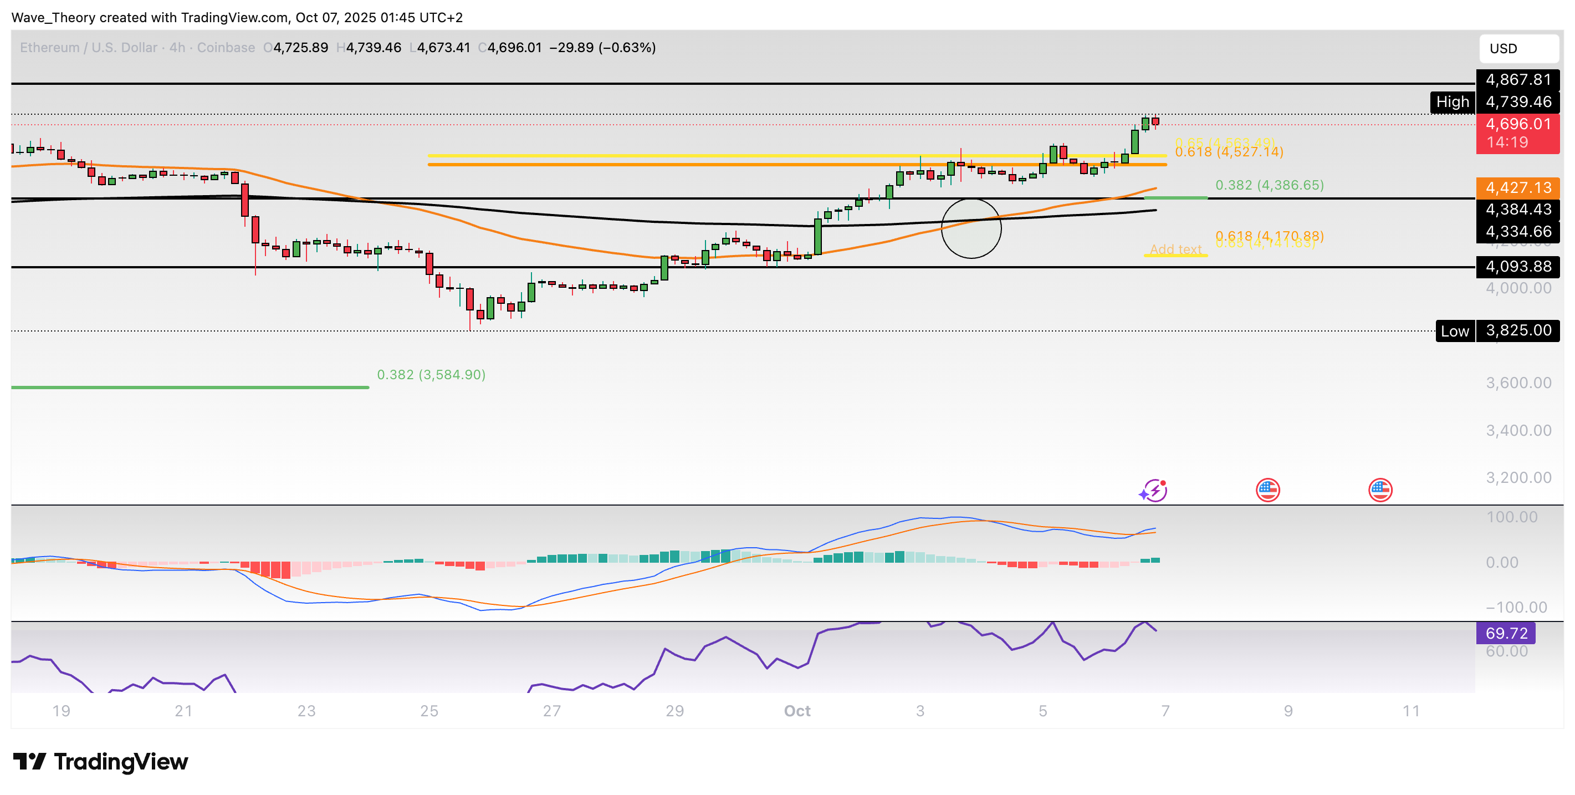
Task: Click the Low price label tag
Action: point(1455,331)
